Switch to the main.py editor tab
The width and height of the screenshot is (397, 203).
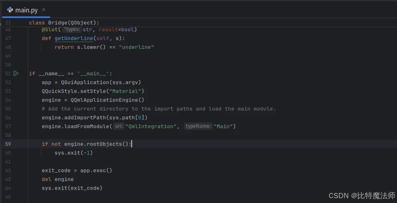tap(26, 10)
